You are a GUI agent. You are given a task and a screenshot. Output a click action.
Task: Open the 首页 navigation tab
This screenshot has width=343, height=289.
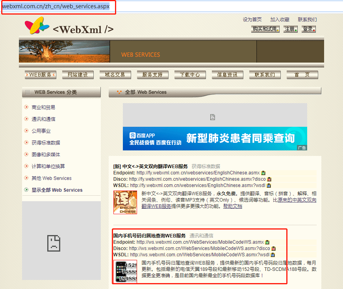(302, 74)
